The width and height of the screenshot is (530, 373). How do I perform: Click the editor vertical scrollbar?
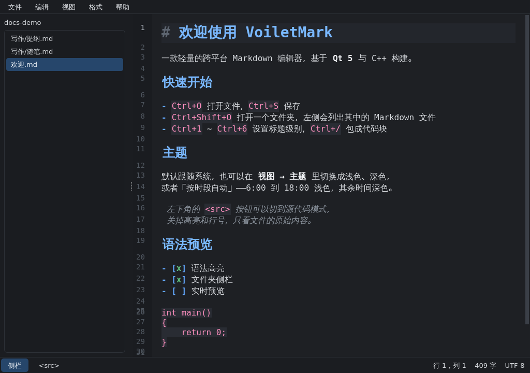coord(527,170)
